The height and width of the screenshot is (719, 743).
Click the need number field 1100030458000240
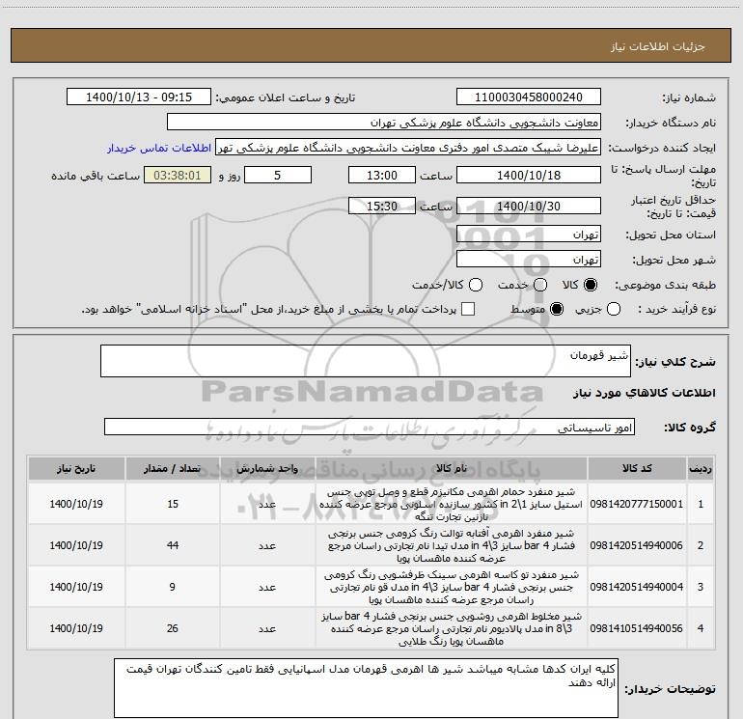pos(529,97)
